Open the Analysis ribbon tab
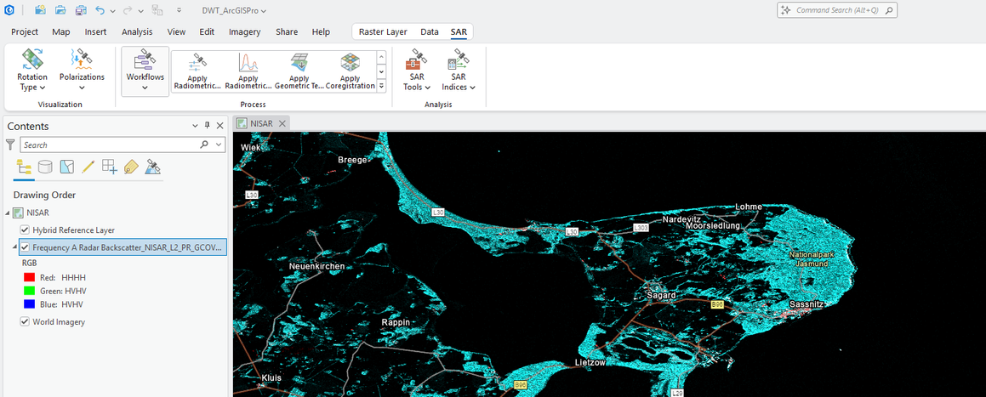 137,32
